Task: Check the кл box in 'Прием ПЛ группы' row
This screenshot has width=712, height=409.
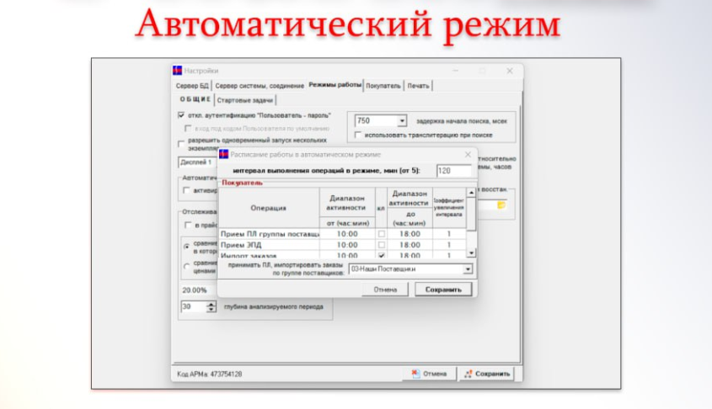Action: tap(382, 234)
